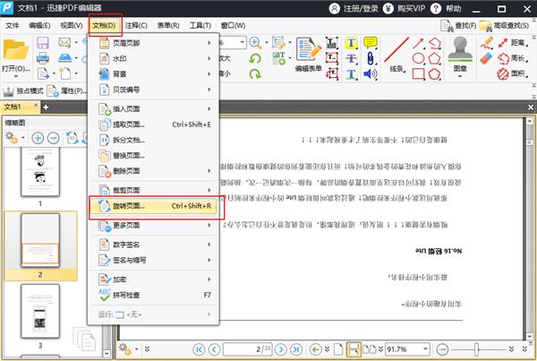The width and height of the screenshot is (537, 361).
Task: Zoom in thumbnails with plus circle
Action: (x=38, y=138)
